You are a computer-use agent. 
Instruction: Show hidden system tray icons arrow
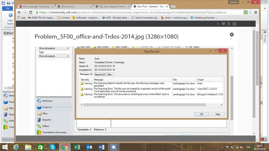[x=223, y=147]
